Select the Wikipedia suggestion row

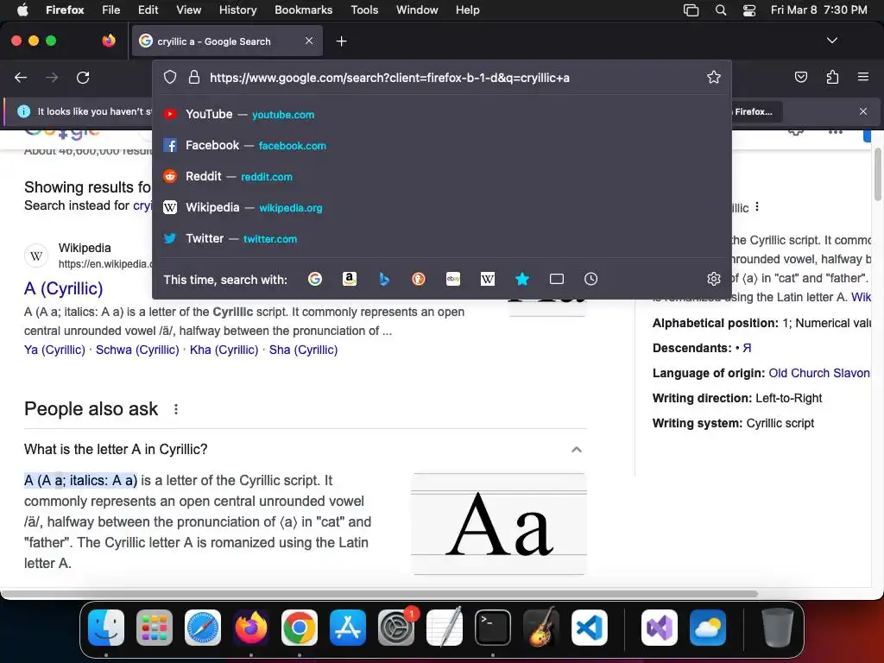click(x=442, y=207)
